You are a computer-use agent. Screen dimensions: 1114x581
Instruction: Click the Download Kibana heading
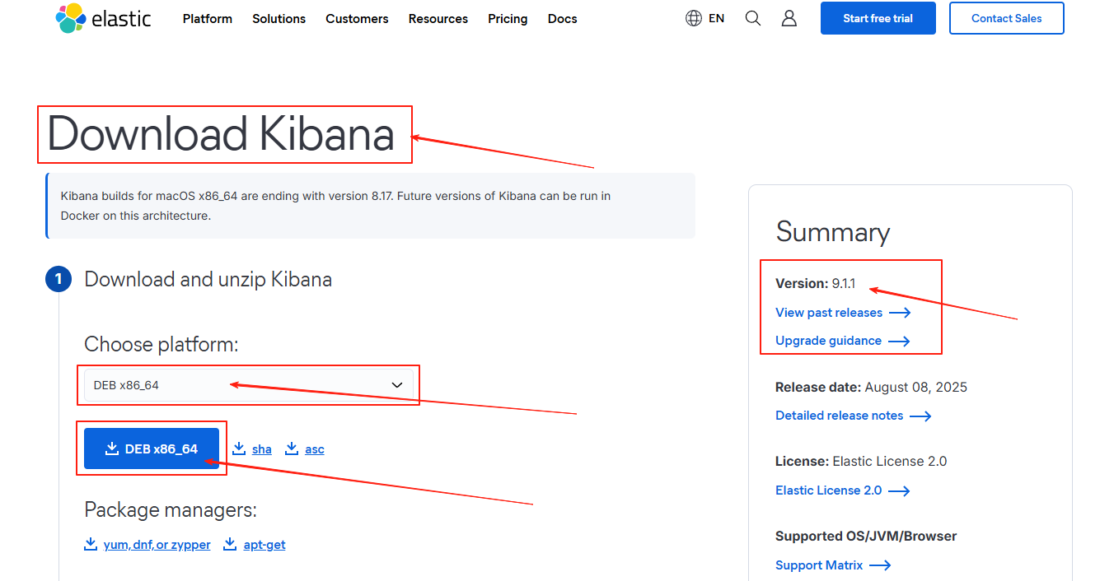221,134
